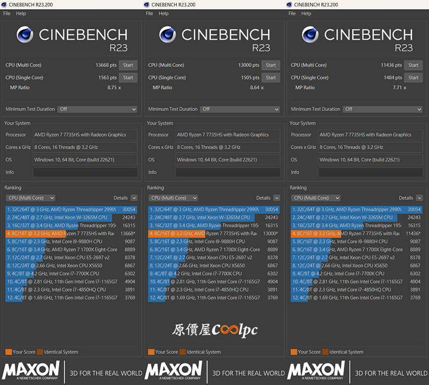Start the Single Core test beside 1563 pts
This screenshot has height=385, width=429.
pyautogui.click(x=128, y=78)
